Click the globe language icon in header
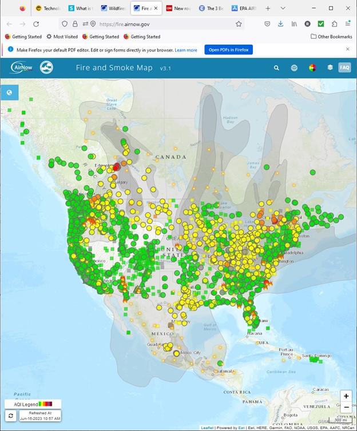This screenshot has height=431, width=357. coord(294,67)
